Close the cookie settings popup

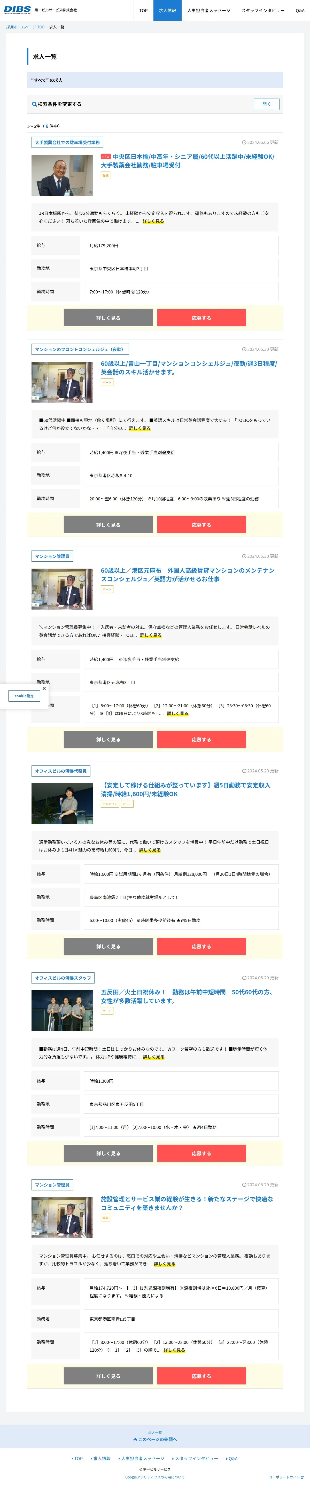(x=44, y=689)
